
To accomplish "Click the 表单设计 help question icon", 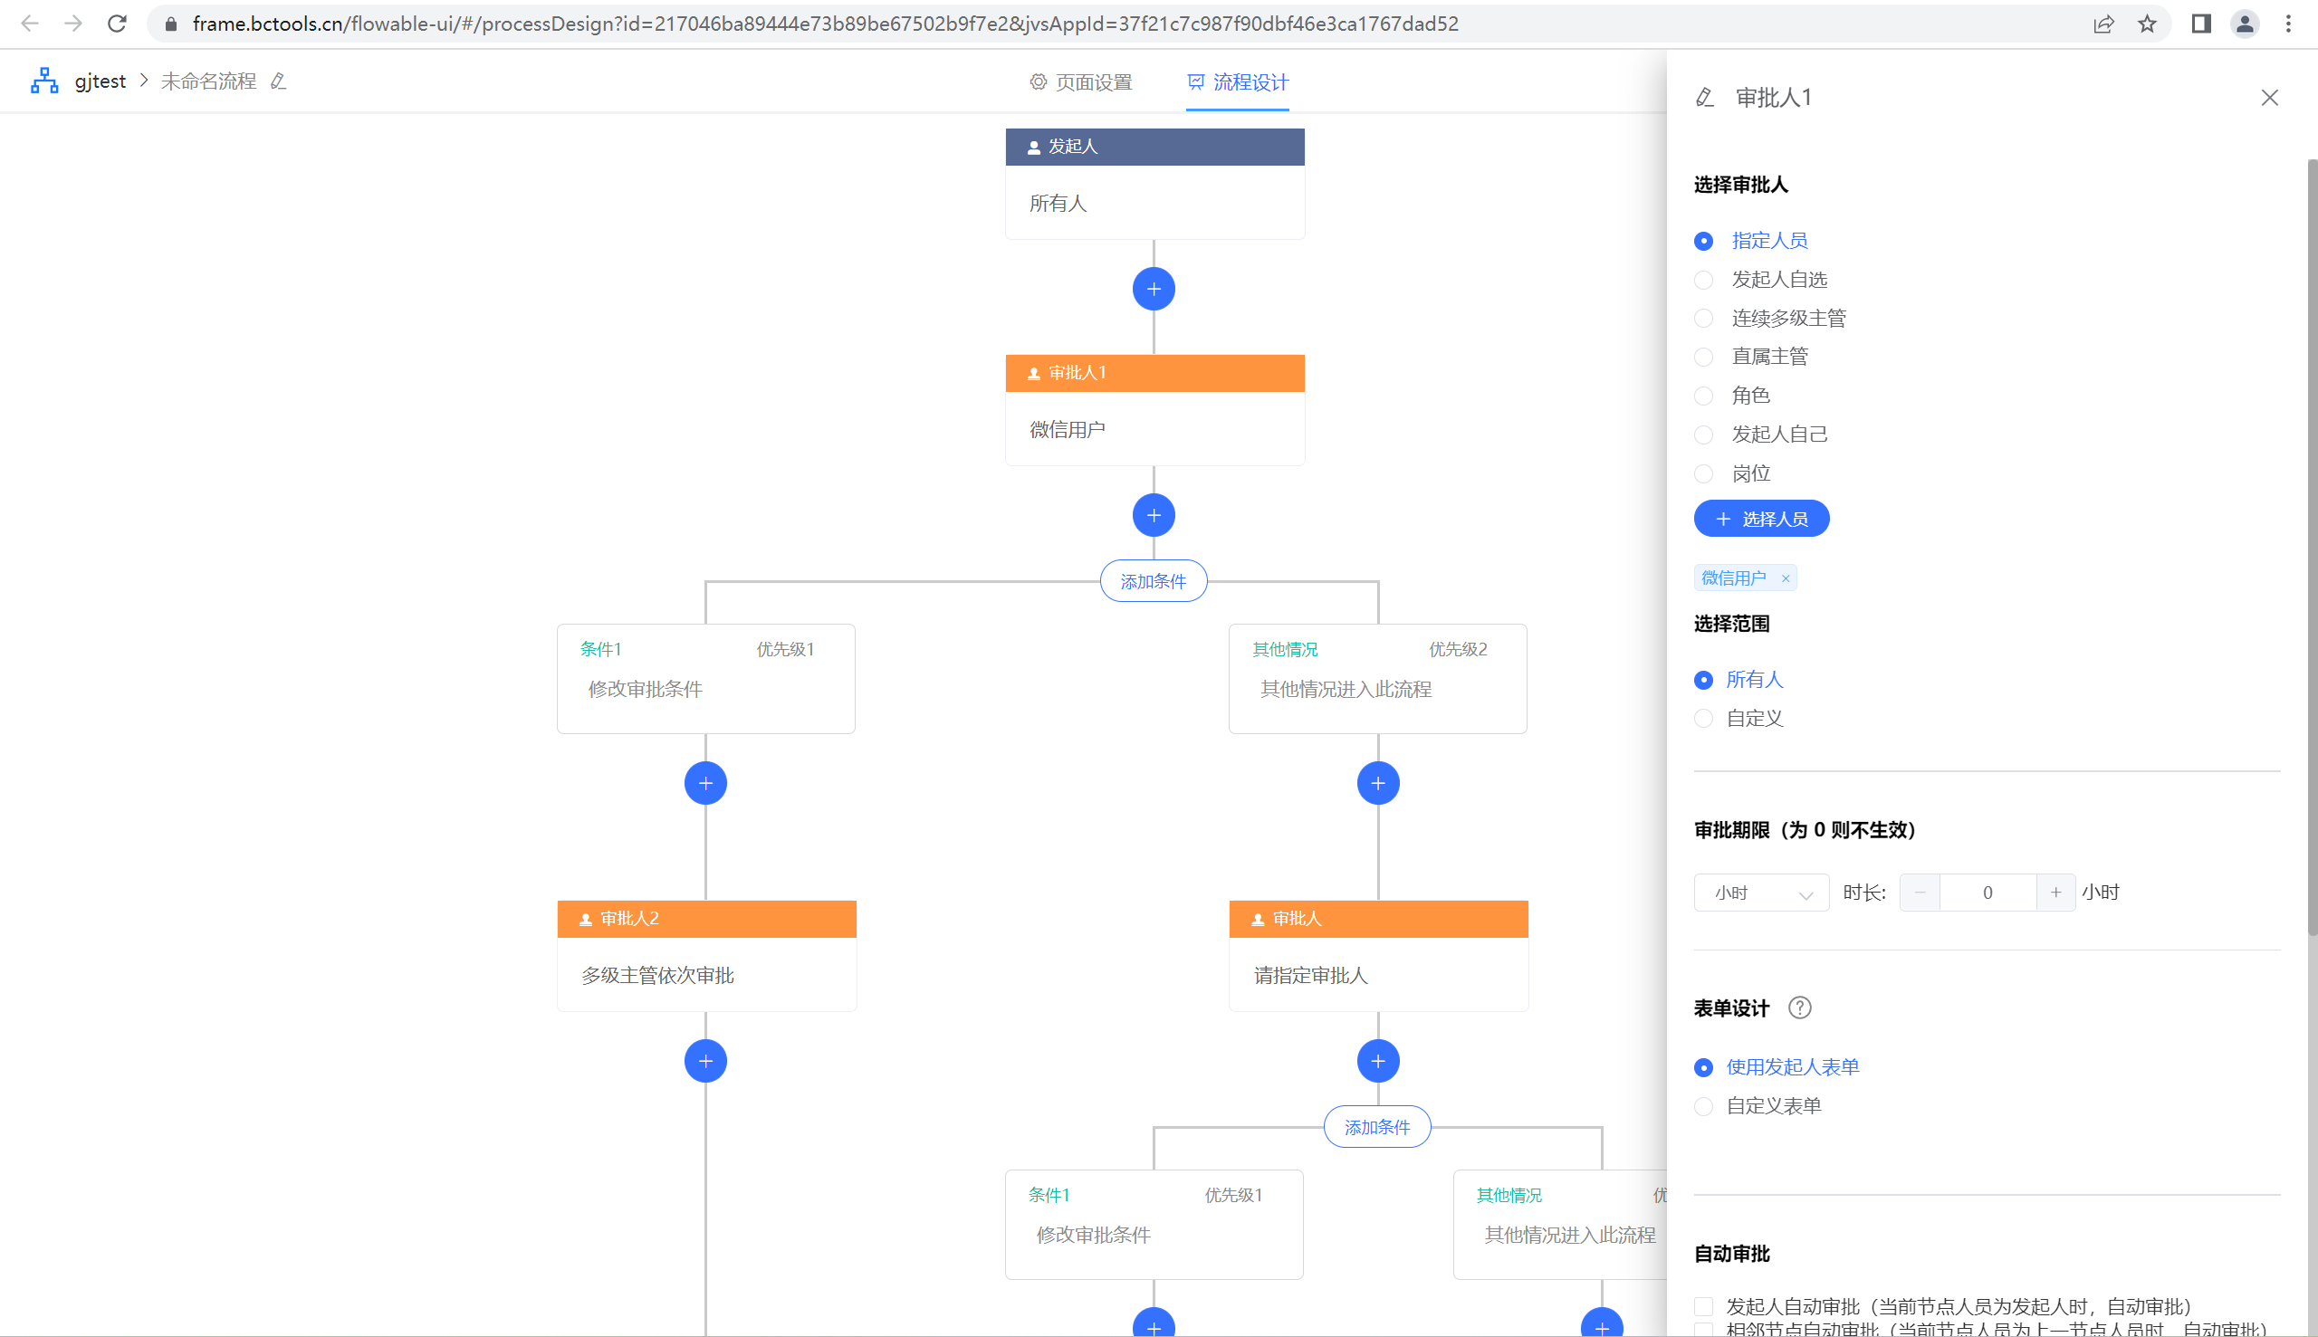I will coord(1799,1008).
